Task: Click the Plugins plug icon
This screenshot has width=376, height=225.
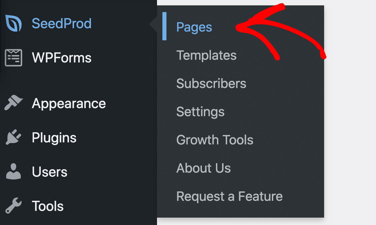Action: pyautogui.click(x=13, y=137)
